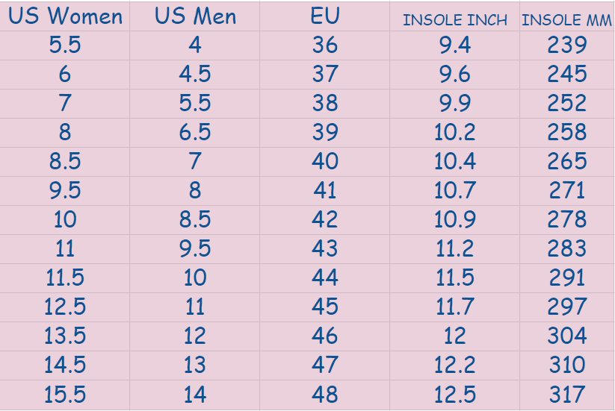Click US Women size 9.5 cell
Screen dimensions: 615x411
[x=65, y=191]
